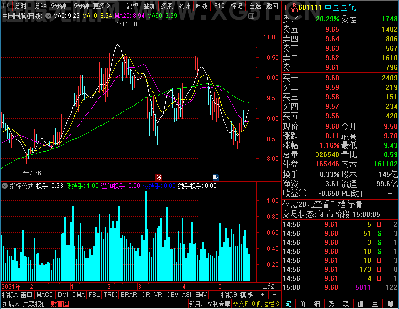The height and width of the screenshot is (309, 399).
Task: Open the 日线 period selector
Action: tap(268, 286)
